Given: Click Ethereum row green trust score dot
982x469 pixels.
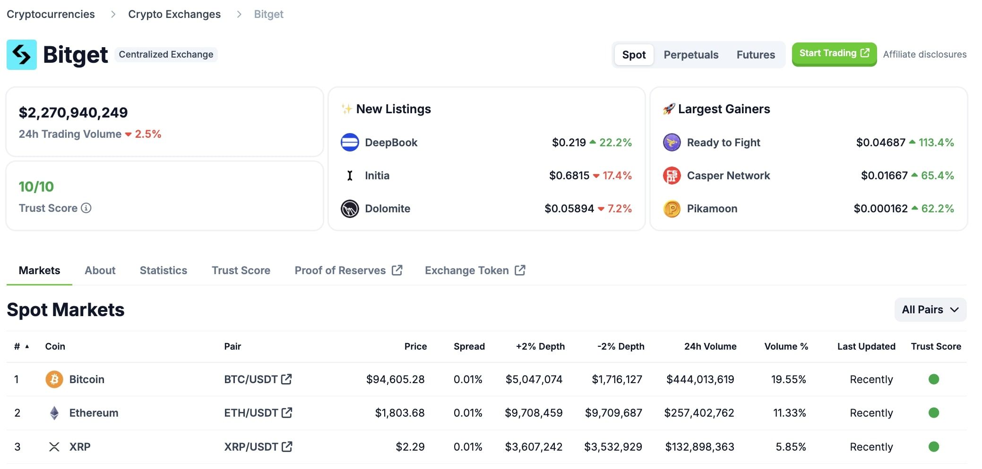Looking at the screenshot, I should 934,413.
